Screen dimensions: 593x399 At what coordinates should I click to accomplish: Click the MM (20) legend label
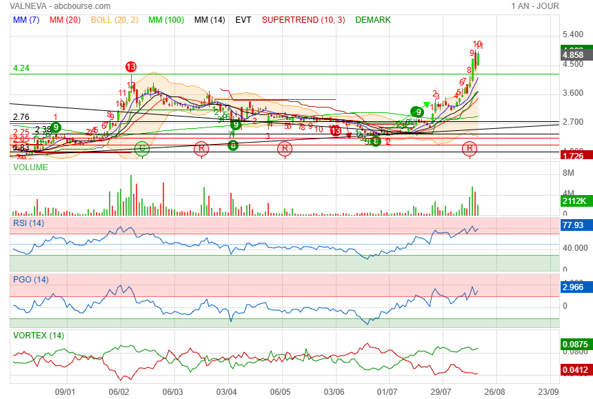click(x=65, y=20)
